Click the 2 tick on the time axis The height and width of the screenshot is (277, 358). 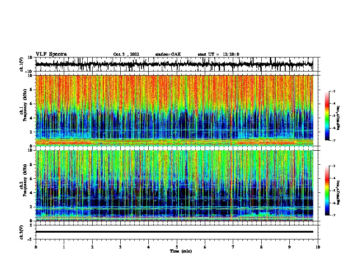pyautogui.click(x=92, y=247)
